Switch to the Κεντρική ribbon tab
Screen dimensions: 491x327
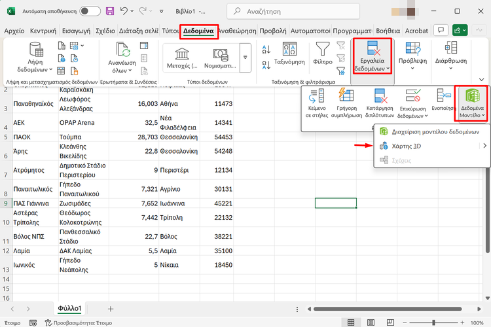click(x=43, y=31)
